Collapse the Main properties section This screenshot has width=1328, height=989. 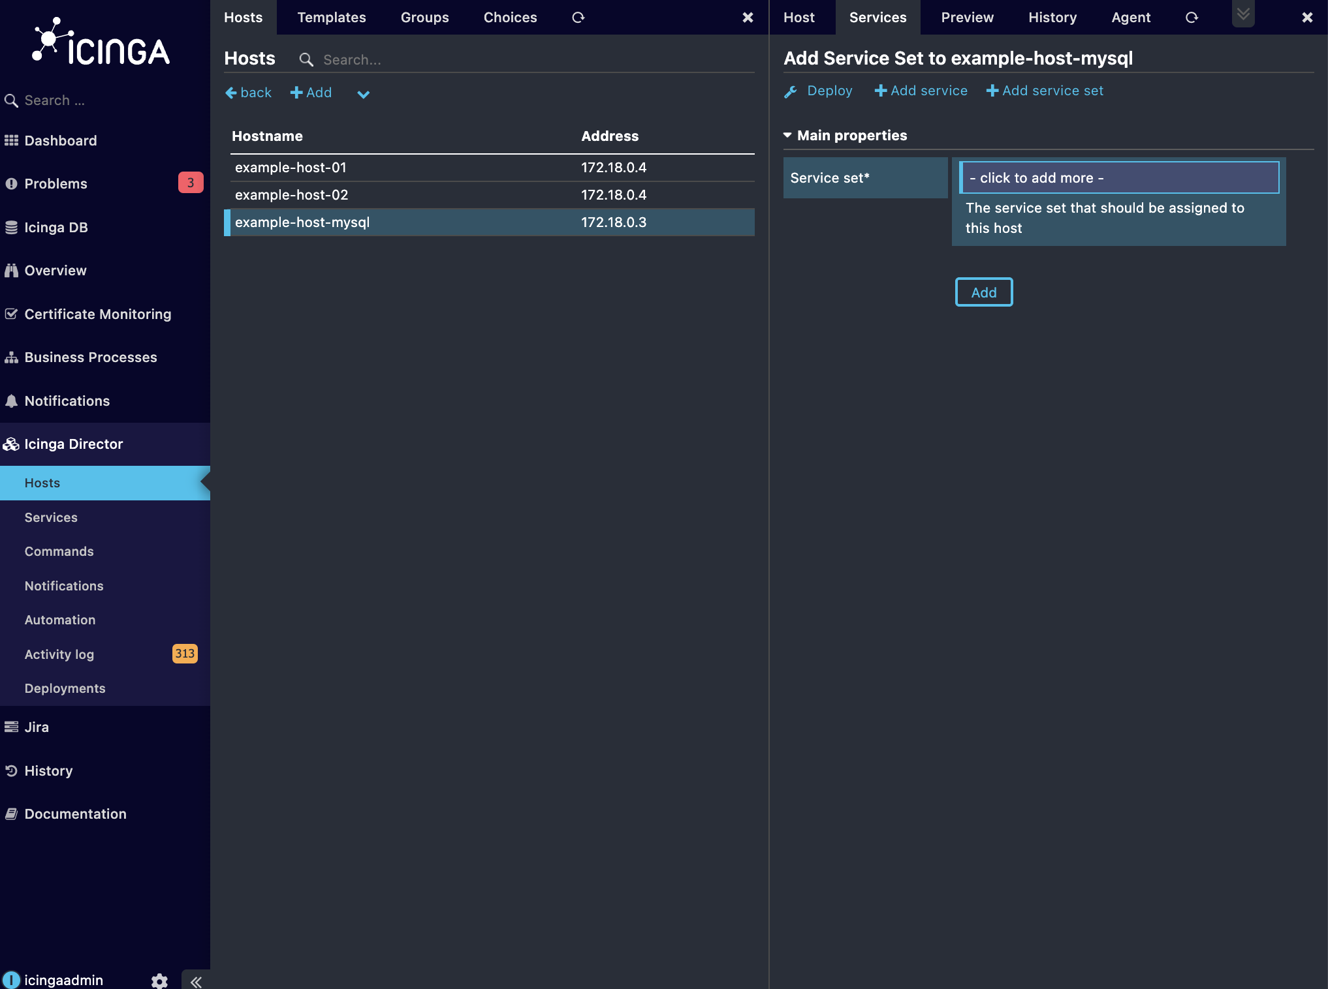coord(846,135)
